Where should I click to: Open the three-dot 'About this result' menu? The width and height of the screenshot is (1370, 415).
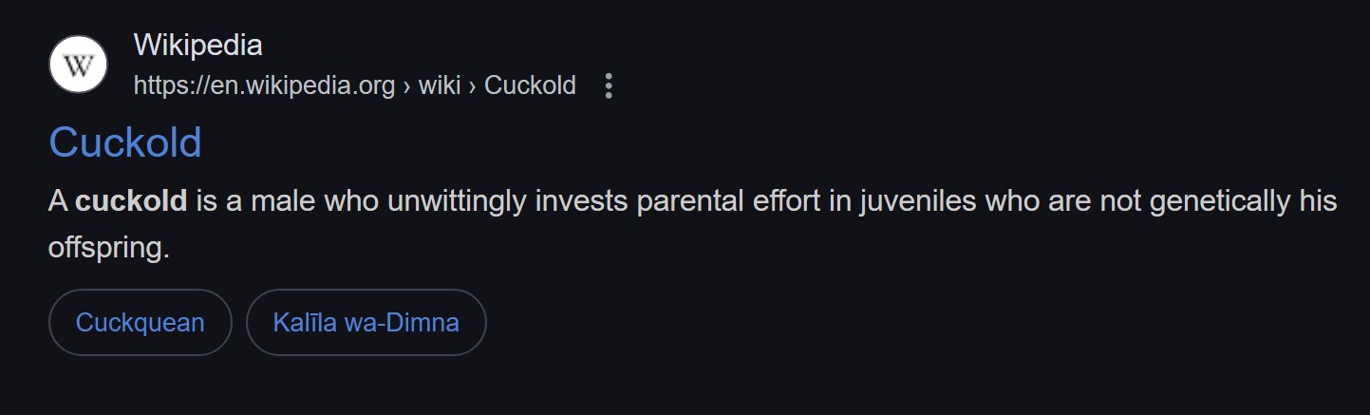tap(609, 86)
